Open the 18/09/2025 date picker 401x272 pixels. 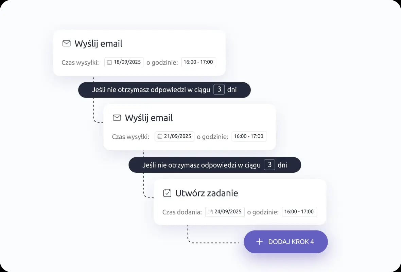(124, 62)
